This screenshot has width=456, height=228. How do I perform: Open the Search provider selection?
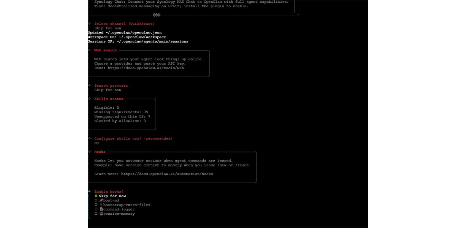(111, 85)
